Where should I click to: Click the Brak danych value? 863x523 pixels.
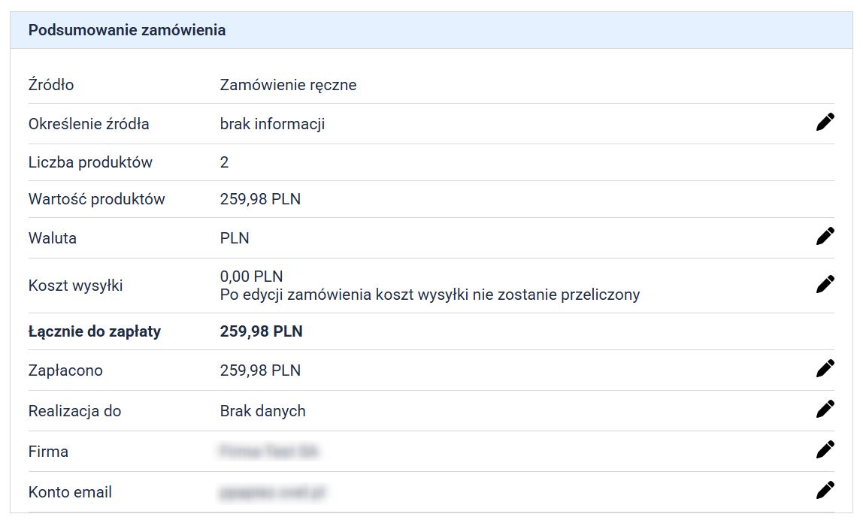coord(262,411)
